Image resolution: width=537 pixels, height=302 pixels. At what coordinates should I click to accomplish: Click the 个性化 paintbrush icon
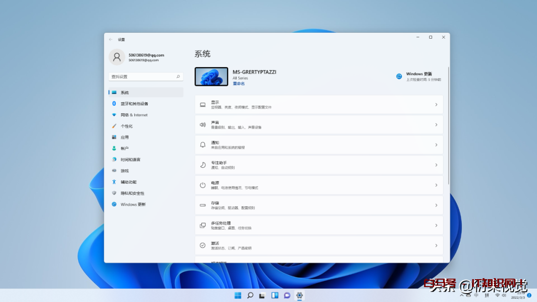click(x=114, y=126)
